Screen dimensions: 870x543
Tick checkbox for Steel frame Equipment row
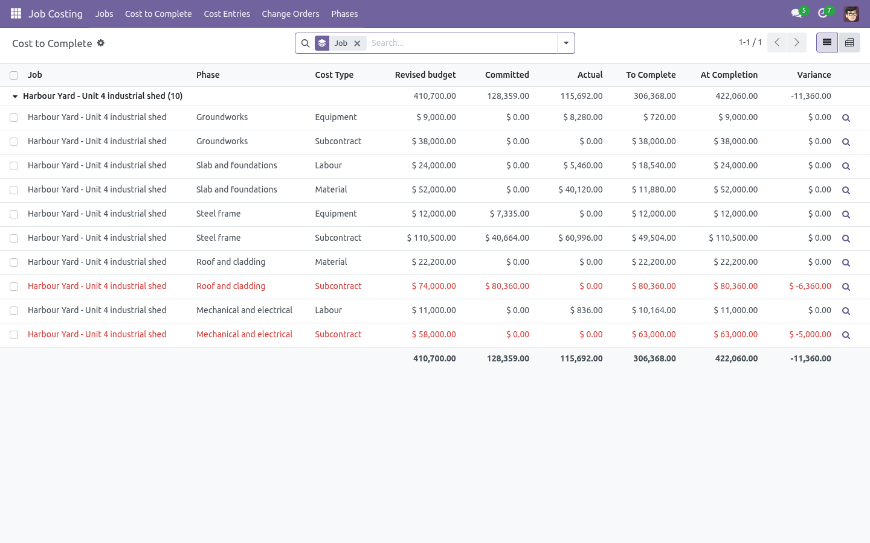point(14,214)
